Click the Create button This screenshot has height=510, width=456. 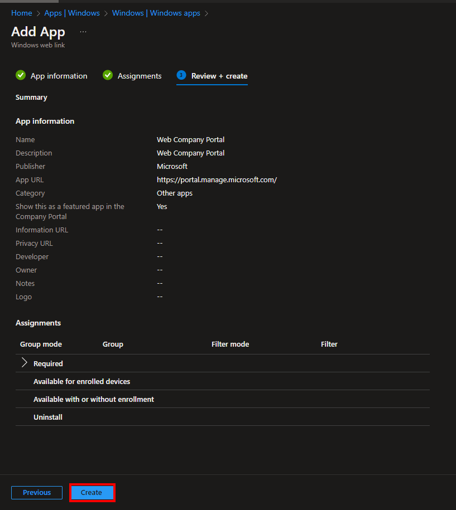pyautogui.click(x=92, y=493)
